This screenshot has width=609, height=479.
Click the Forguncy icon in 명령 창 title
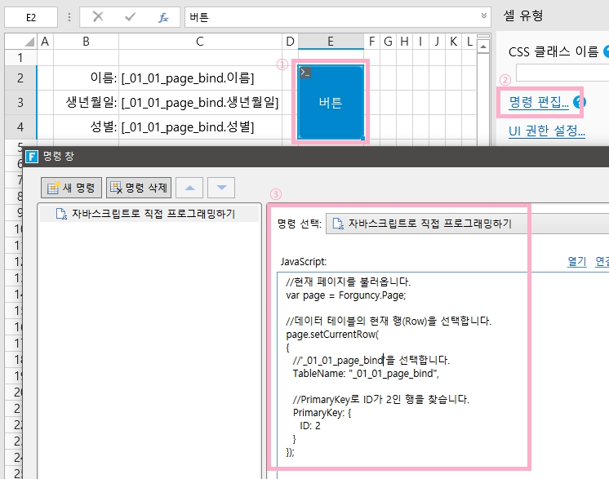(31, 157)
